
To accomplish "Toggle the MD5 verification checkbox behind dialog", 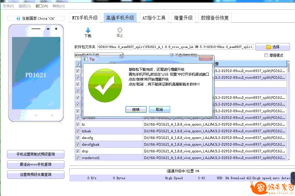I will tap(172, 55).
